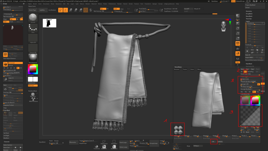The width and height of the screenshot is (268, 151).
Task: Expand the Geometry subpalette
Action: [249, 11]
